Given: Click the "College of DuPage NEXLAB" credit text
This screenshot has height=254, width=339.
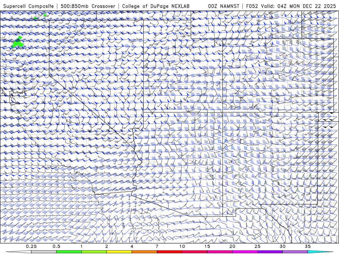Looking at the screenshot, I should click(x=156, y=6).
